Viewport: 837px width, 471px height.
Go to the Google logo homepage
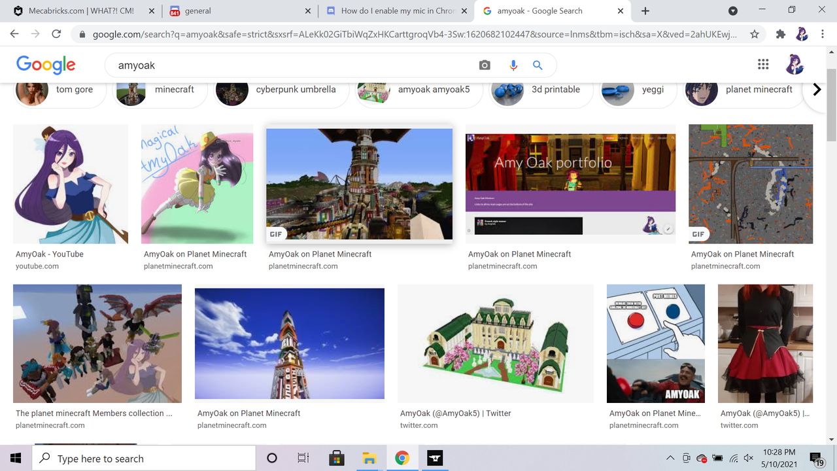coord(46,65)
